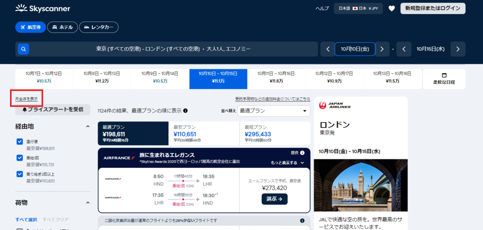Go to next return date arrow
483x230 pixels.
(x=458, y=49)
